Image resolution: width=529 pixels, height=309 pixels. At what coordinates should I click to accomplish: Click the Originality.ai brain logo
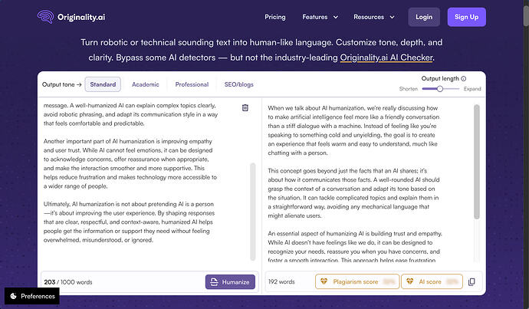click(x=45, y=17)
